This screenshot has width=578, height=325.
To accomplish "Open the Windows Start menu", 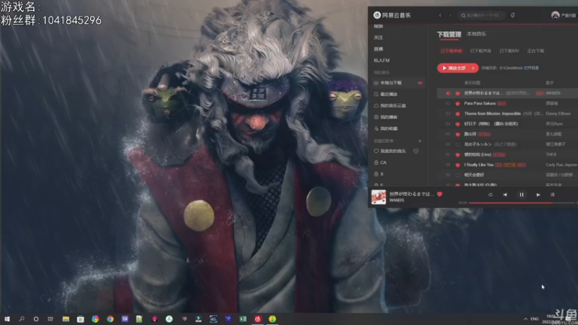I will pos(7,318).
